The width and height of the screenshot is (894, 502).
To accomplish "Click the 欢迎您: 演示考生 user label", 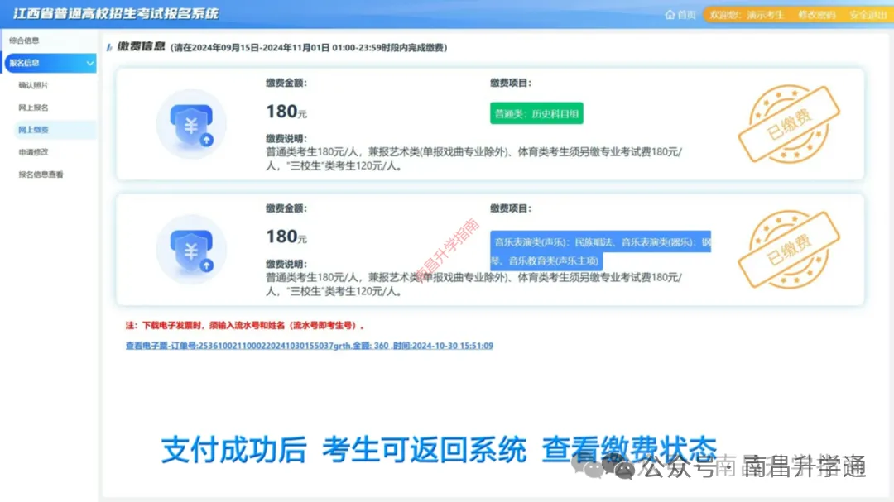I will coord(747,15).
